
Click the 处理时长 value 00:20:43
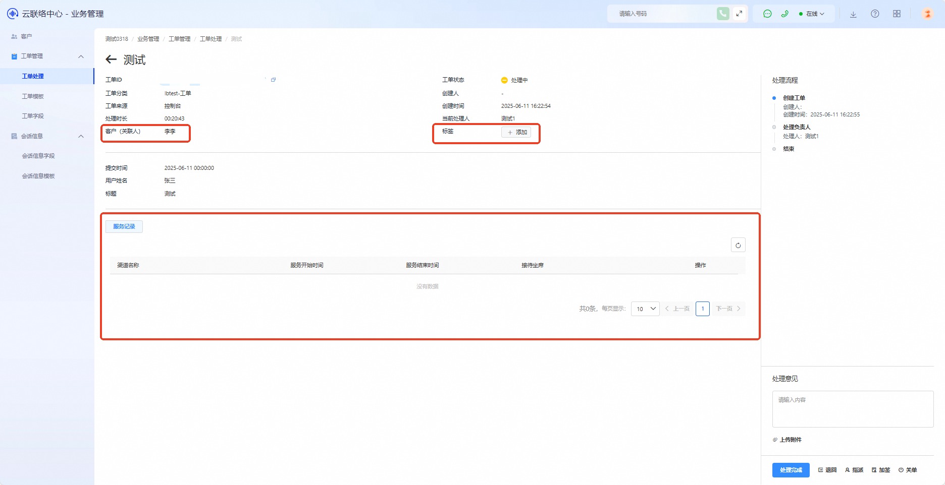(174, 118)
